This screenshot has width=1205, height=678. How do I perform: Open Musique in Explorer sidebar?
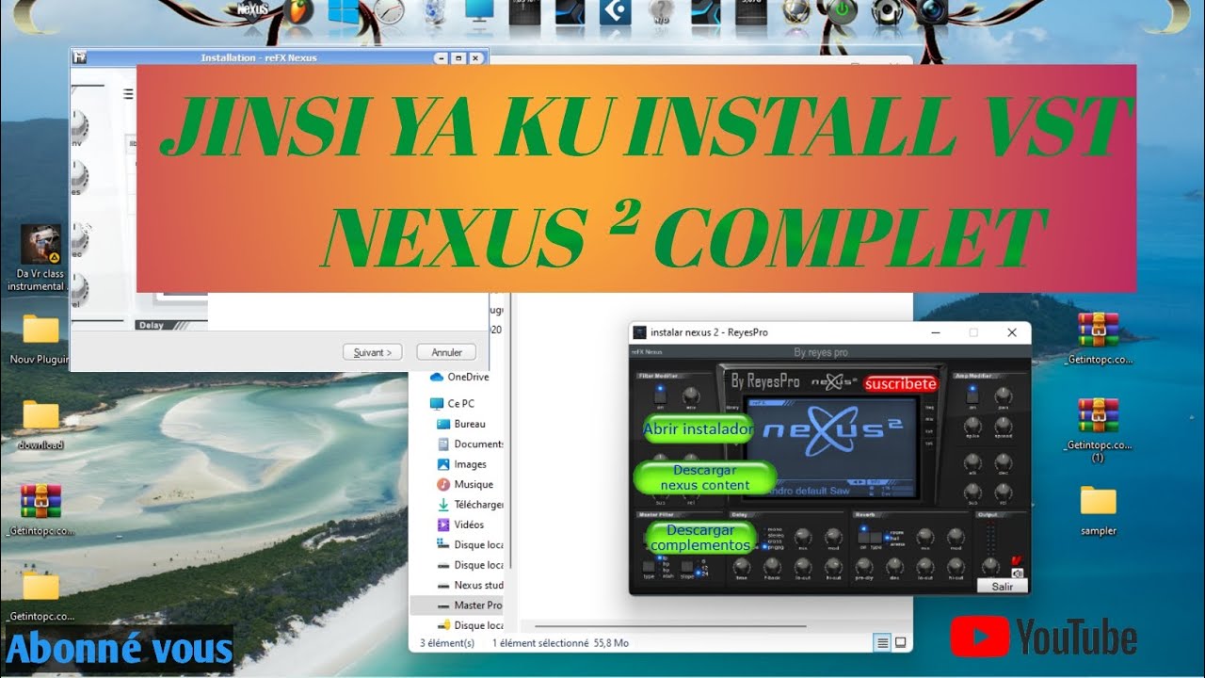coord(465,484)
